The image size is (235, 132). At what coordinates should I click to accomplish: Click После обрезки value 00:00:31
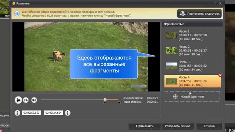coord(152,102)
